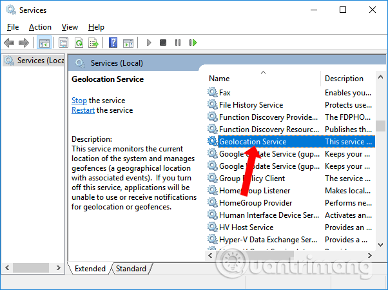This screenshot has width=388, height=290.
Task: Click services list vertical scrollbar up arrow
Action: pyautogui.click(x=380, y=77)
